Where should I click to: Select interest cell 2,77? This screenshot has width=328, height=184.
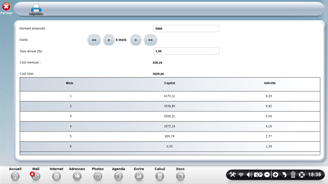(269, 136)
